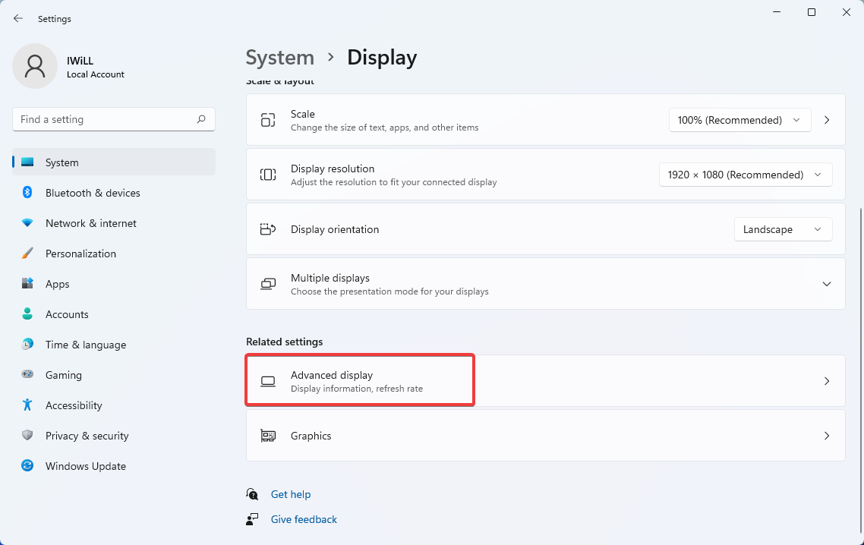Click the Find a setting search box
The width and height of the screenshot is (864, 545).
click(x=113, y=119)
